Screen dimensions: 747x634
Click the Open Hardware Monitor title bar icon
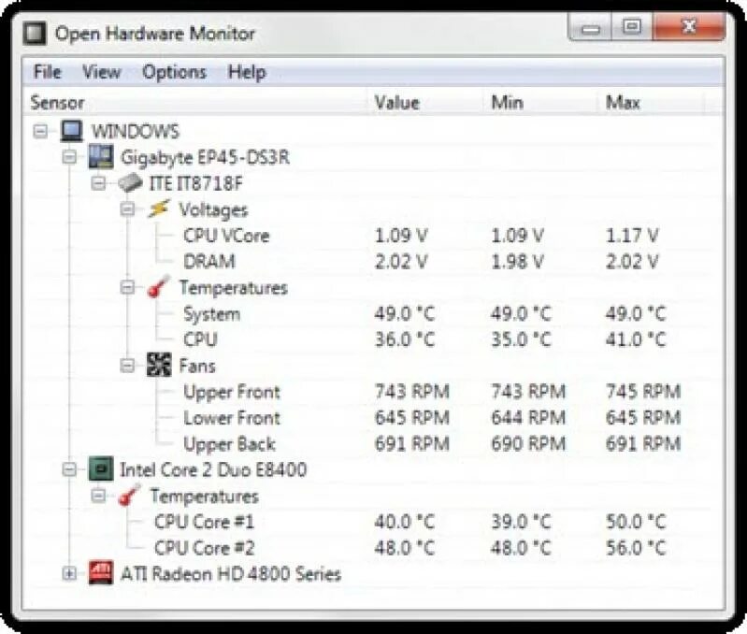pos(35,34)
